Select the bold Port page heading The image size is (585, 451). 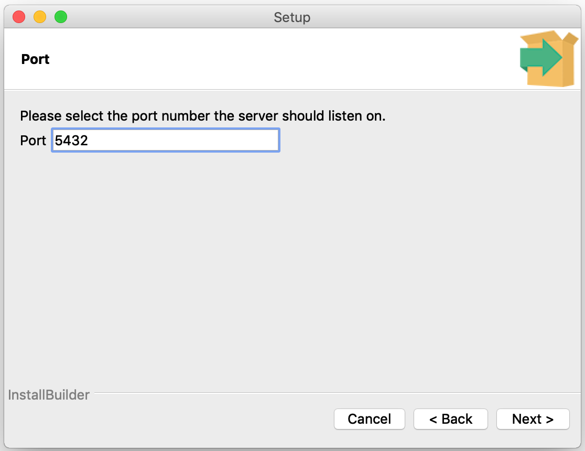(x=35, y=59)
